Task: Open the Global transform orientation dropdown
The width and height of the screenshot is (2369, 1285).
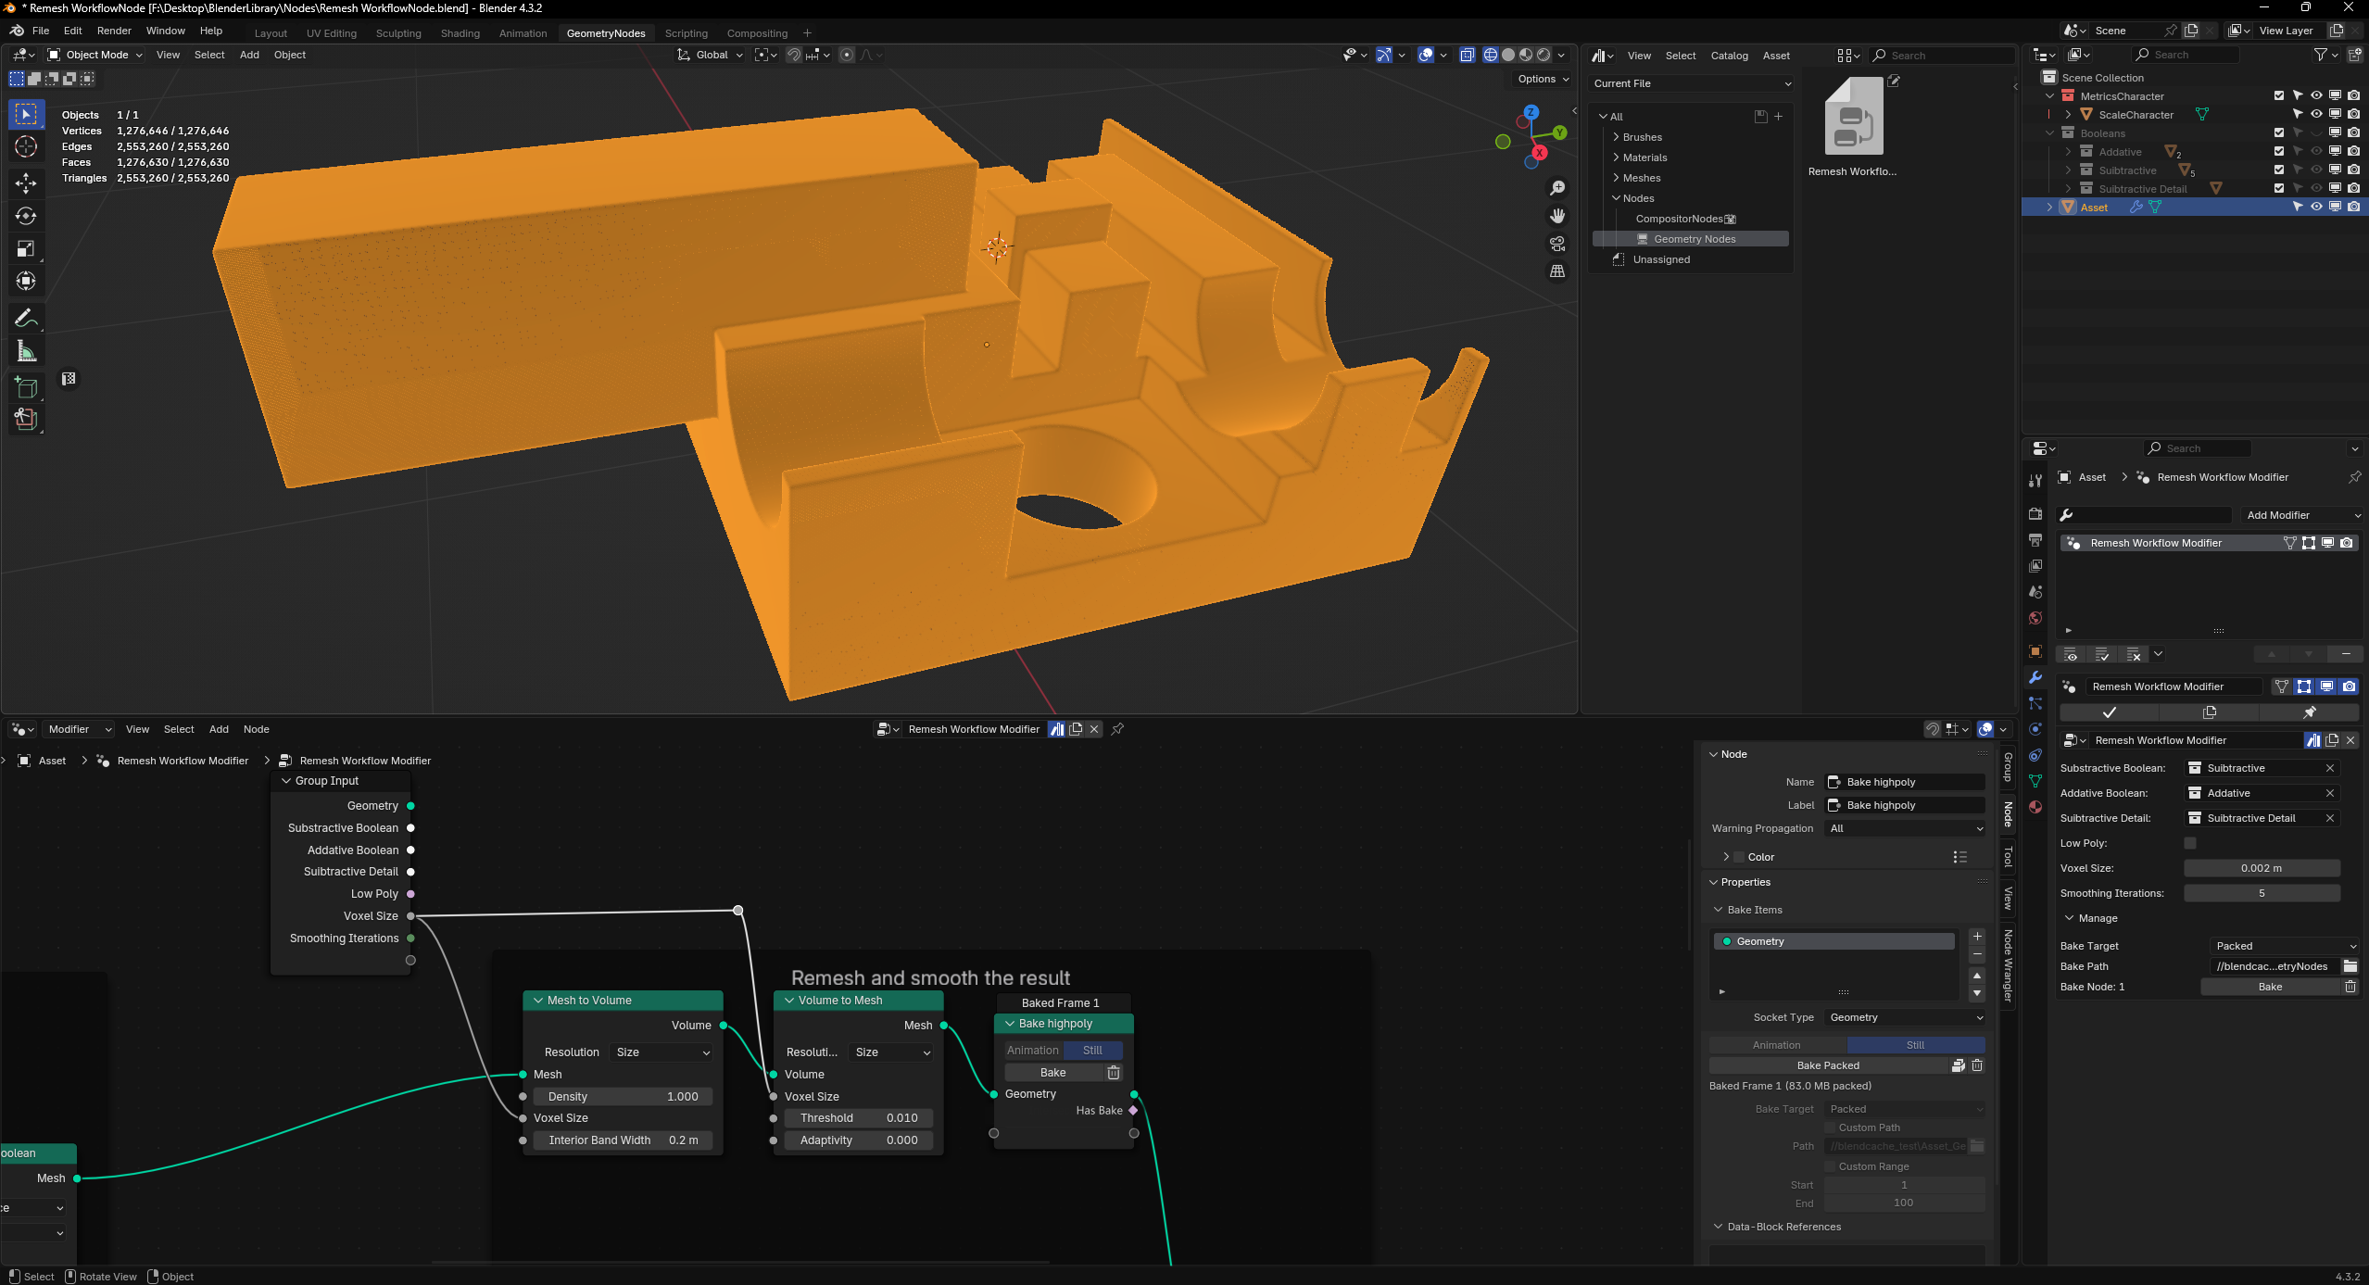Action: coord(711,55)
